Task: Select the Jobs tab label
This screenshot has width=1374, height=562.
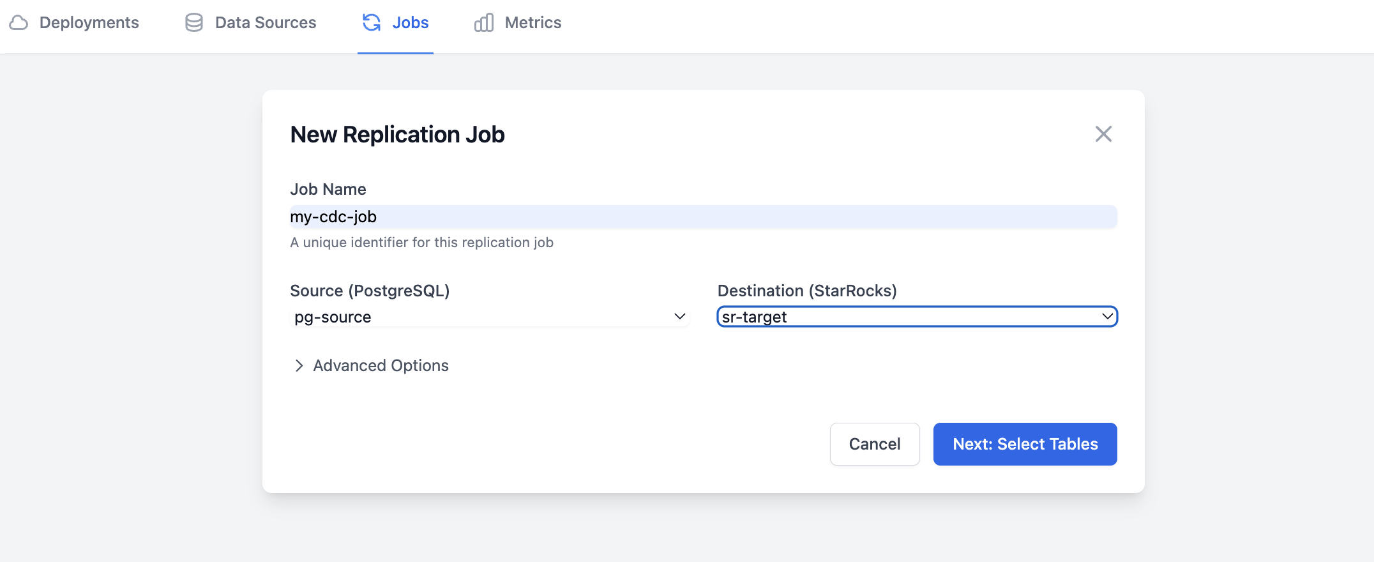Action: point(411,23)
